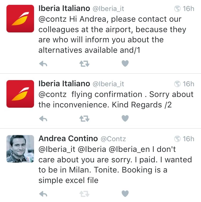Reply to the Kind Regards /2 tweet
This screenshot has height=202, width=201.
click(43, 119)
